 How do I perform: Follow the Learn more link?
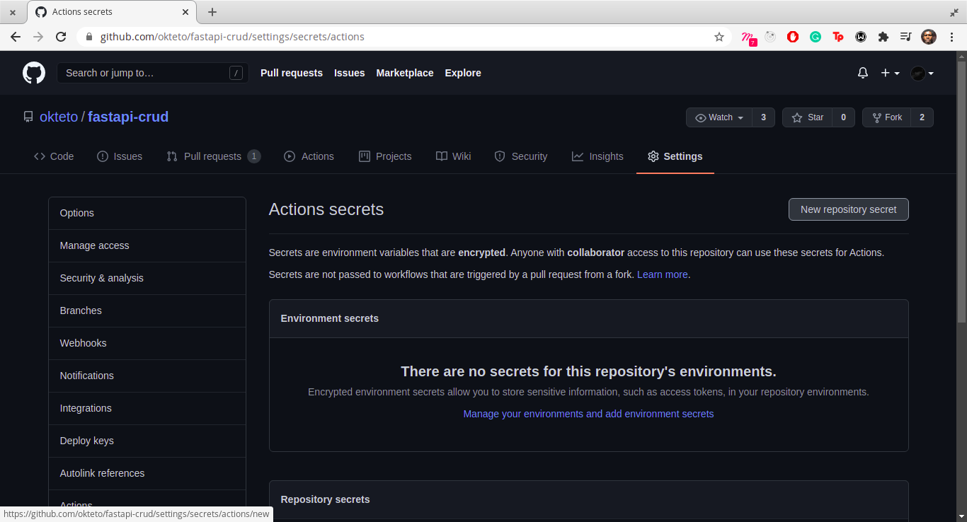click(x=663, y=274)
